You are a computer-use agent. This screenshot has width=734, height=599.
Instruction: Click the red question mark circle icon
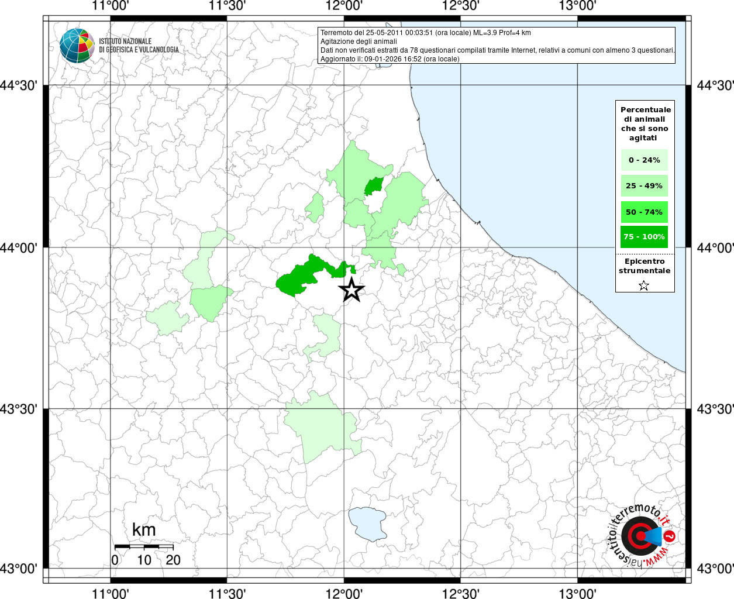tap(670, 536)
